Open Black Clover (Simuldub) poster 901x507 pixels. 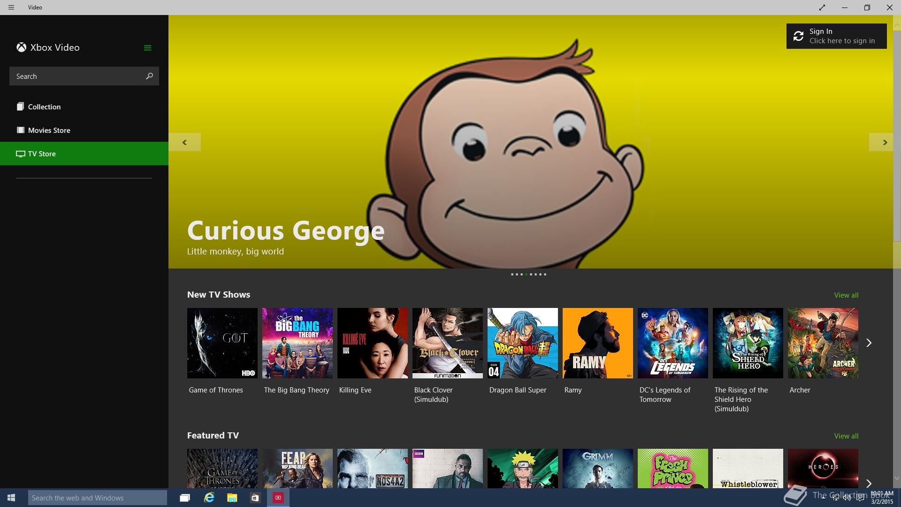[448, 343]
